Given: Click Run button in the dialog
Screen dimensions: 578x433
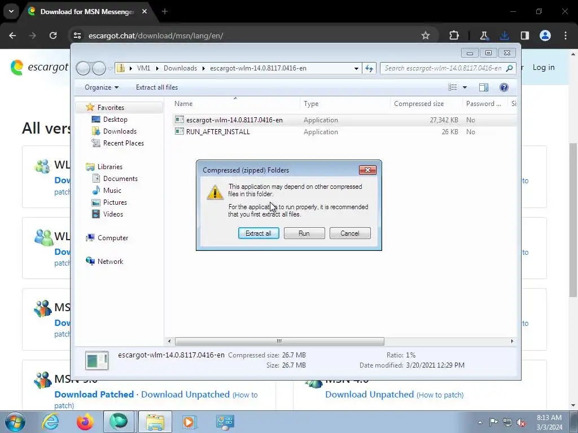Looking at the screenshot, I should [x=304, y=233].
